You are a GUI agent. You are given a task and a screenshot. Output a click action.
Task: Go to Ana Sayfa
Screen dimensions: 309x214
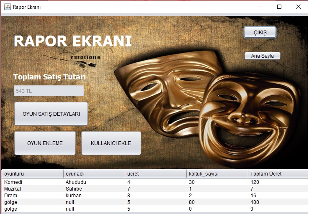pyautogui.click(x=262, y=56)
